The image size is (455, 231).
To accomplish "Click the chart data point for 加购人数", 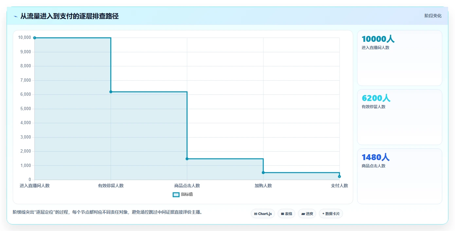I will 263,173.
